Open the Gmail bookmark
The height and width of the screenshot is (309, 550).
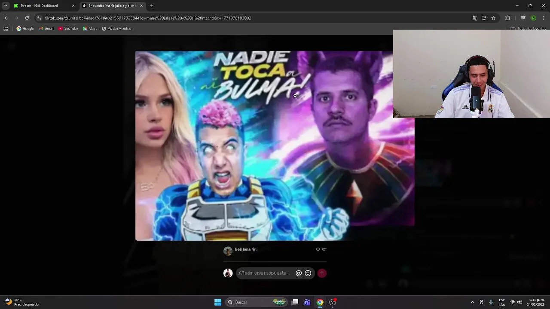(x=46, y=29)
